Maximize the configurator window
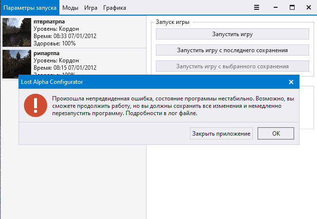The height and width of the screenshot is (219, 317). pos(292,7)
